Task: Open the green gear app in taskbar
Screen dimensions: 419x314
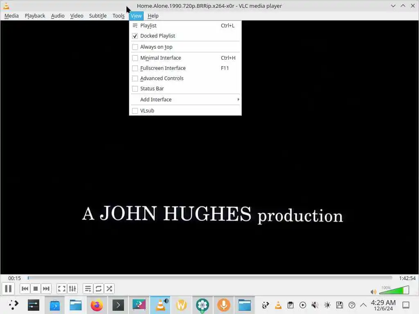Action: [203, 305]
